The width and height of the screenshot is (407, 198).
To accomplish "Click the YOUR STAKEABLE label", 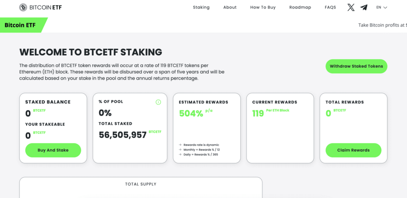I will click(45, 124).
